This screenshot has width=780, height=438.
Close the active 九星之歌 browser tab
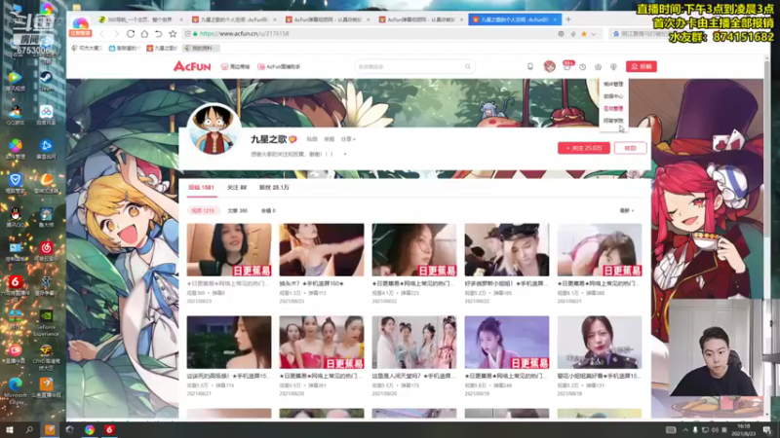point(555,19)
